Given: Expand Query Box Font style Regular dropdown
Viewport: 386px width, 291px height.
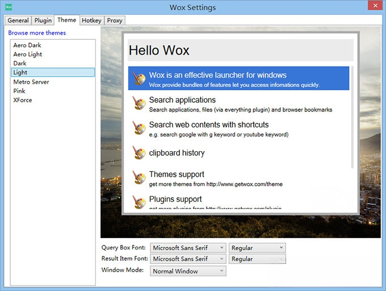Looking at the screenshot, I should 257,248.
